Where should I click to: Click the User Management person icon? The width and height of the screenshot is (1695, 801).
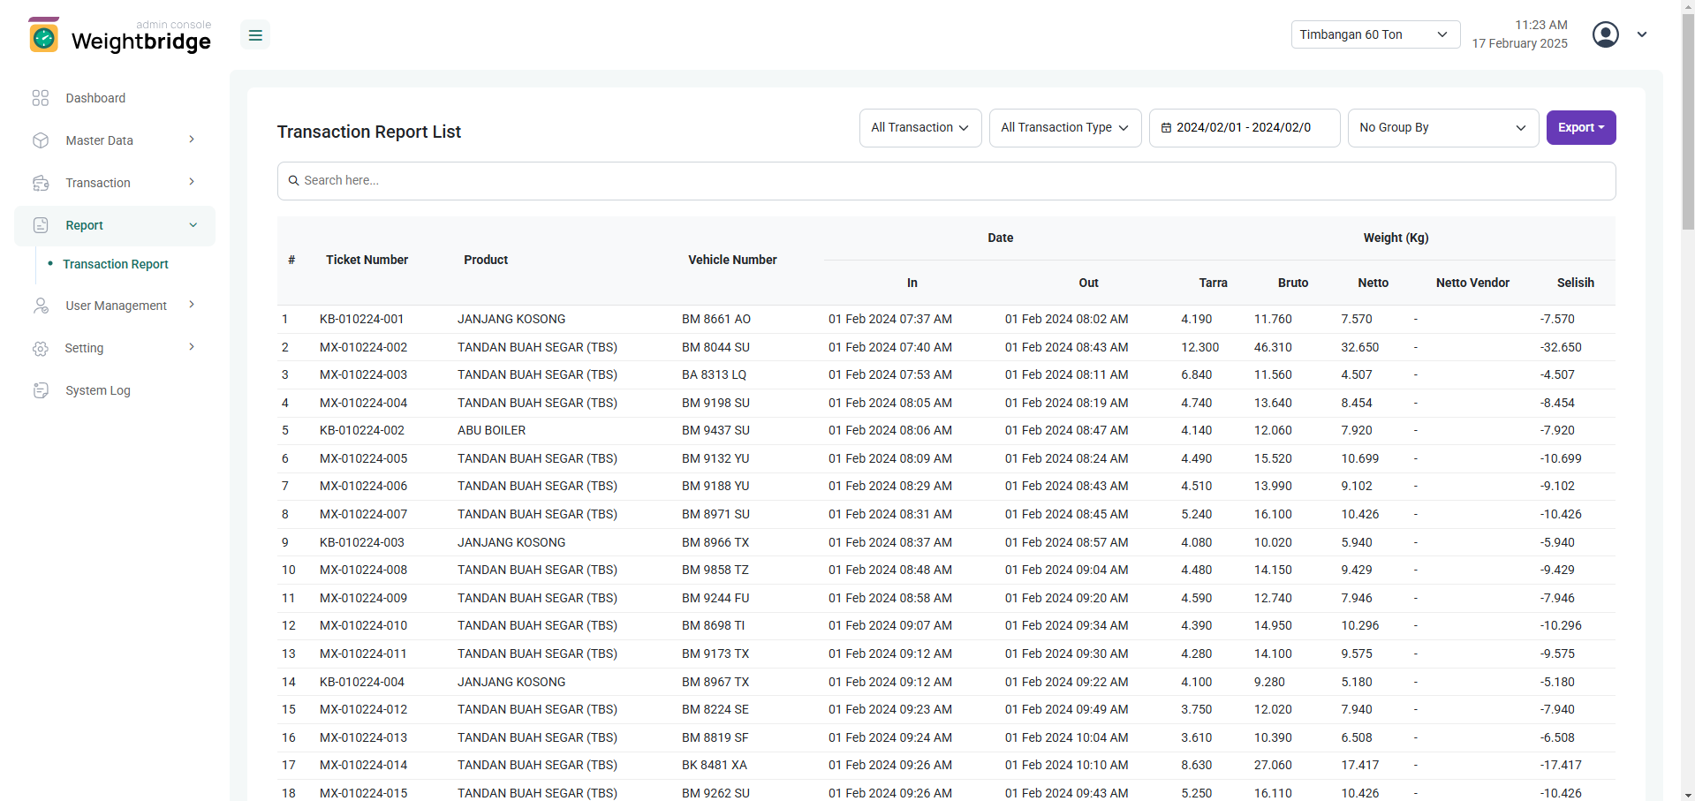pos(41,306)
